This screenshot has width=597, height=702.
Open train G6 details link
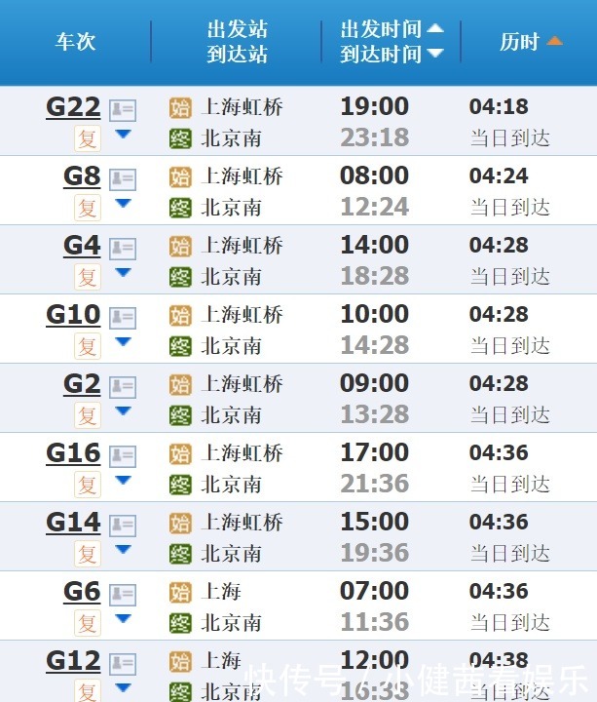point(82,591)
